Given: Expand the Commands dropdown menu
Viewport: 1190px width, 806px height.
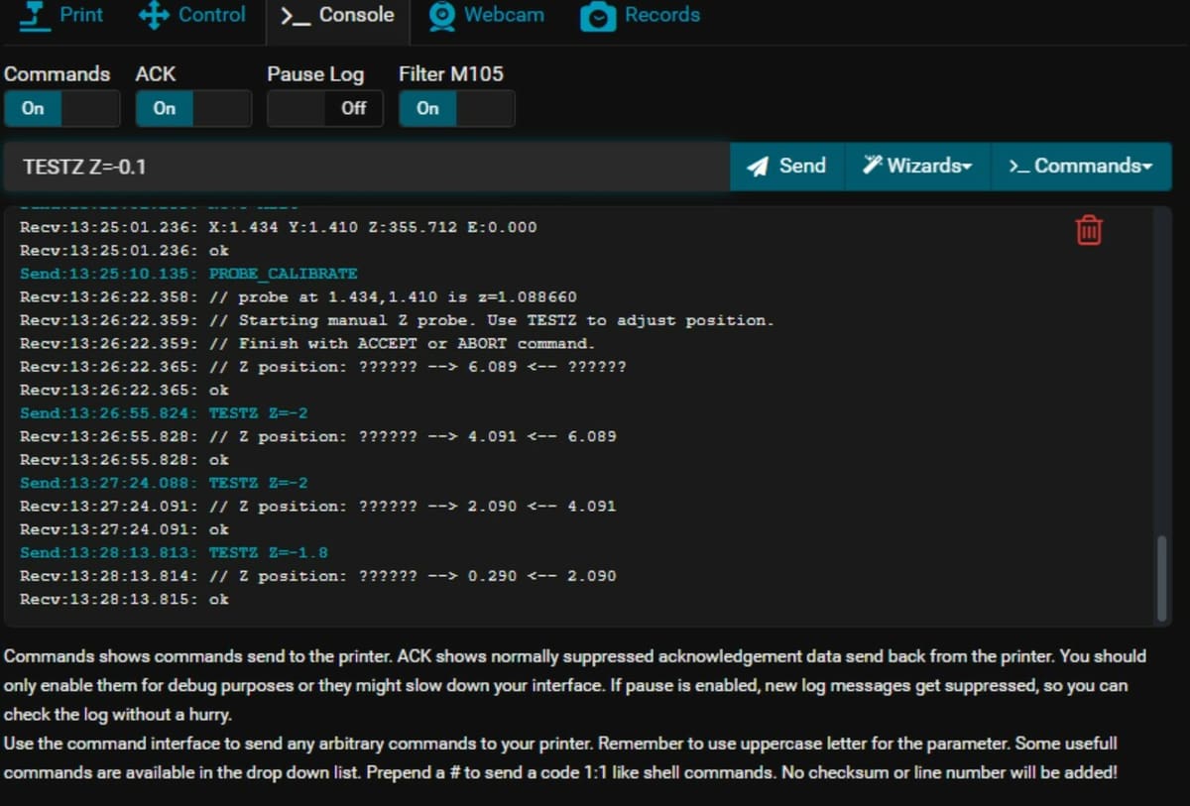Looking at the screenshot, I should [1081, 167].
